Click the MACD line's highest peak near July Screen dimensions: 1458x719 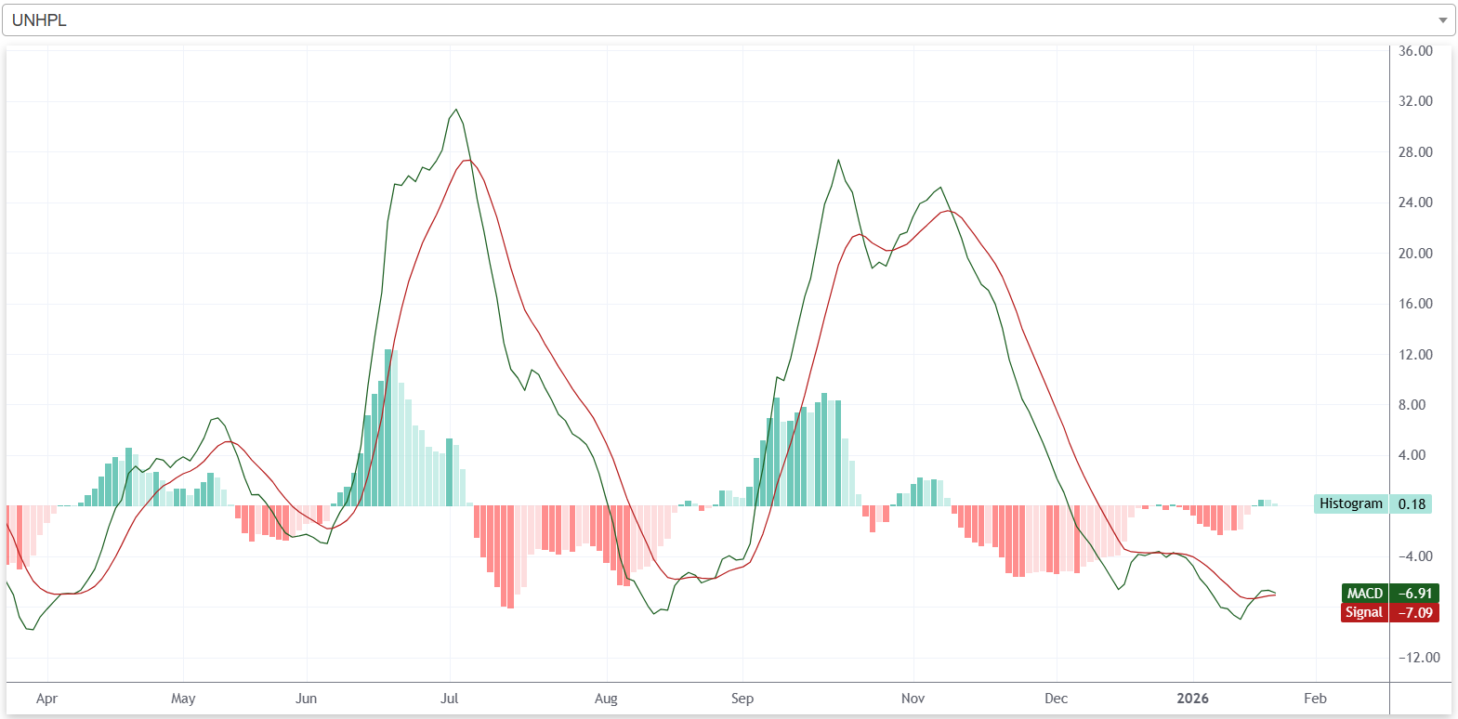[x=455, y=111]
